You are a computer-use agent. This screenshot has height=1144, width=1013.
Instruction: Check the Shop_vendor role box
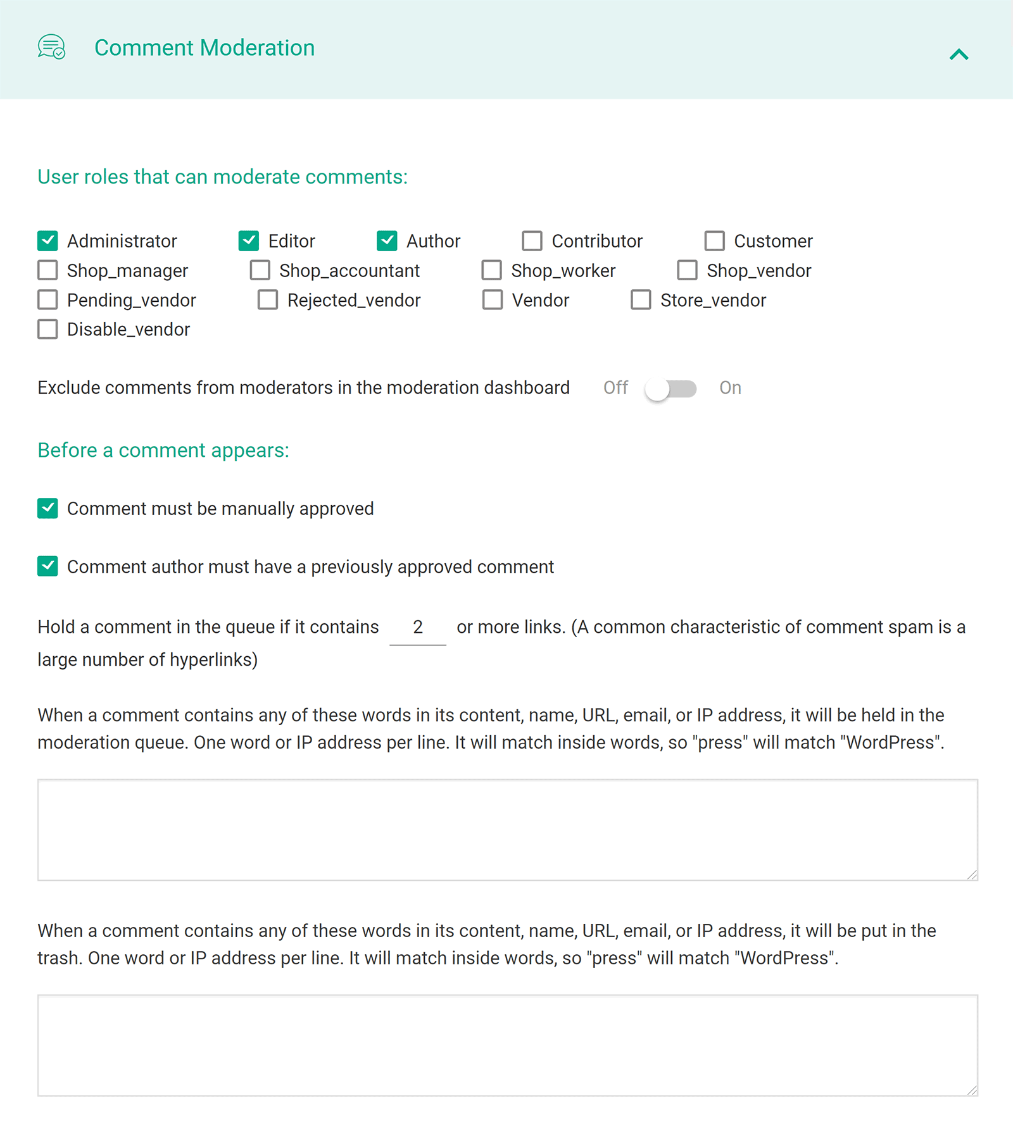pyautogui.click(x=687, y=270)
